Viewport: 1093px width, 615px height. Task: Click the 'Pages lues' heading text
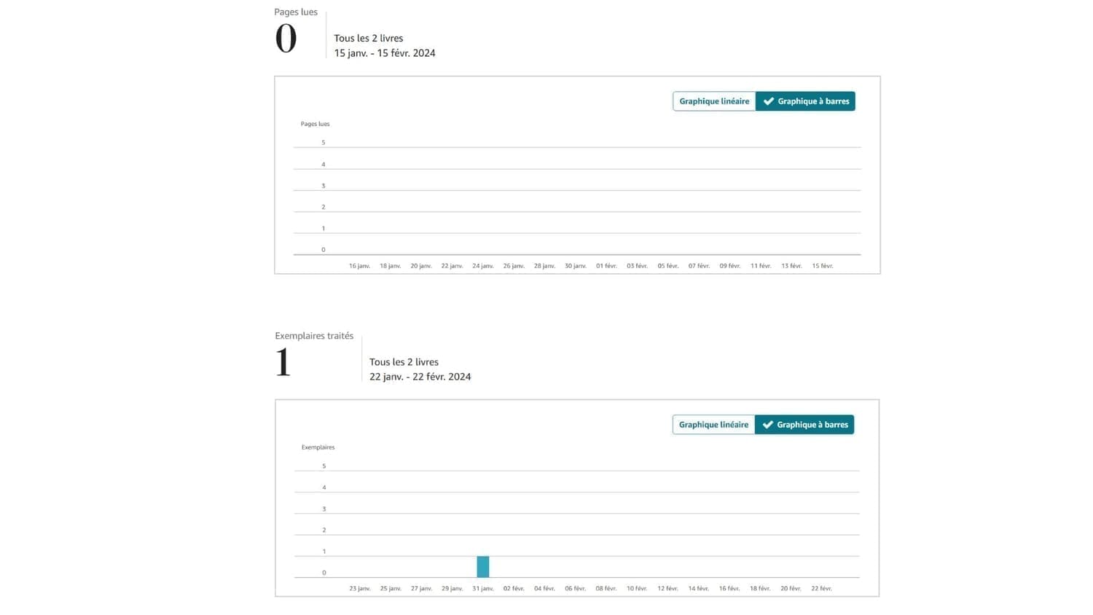[x=296, y=12]
